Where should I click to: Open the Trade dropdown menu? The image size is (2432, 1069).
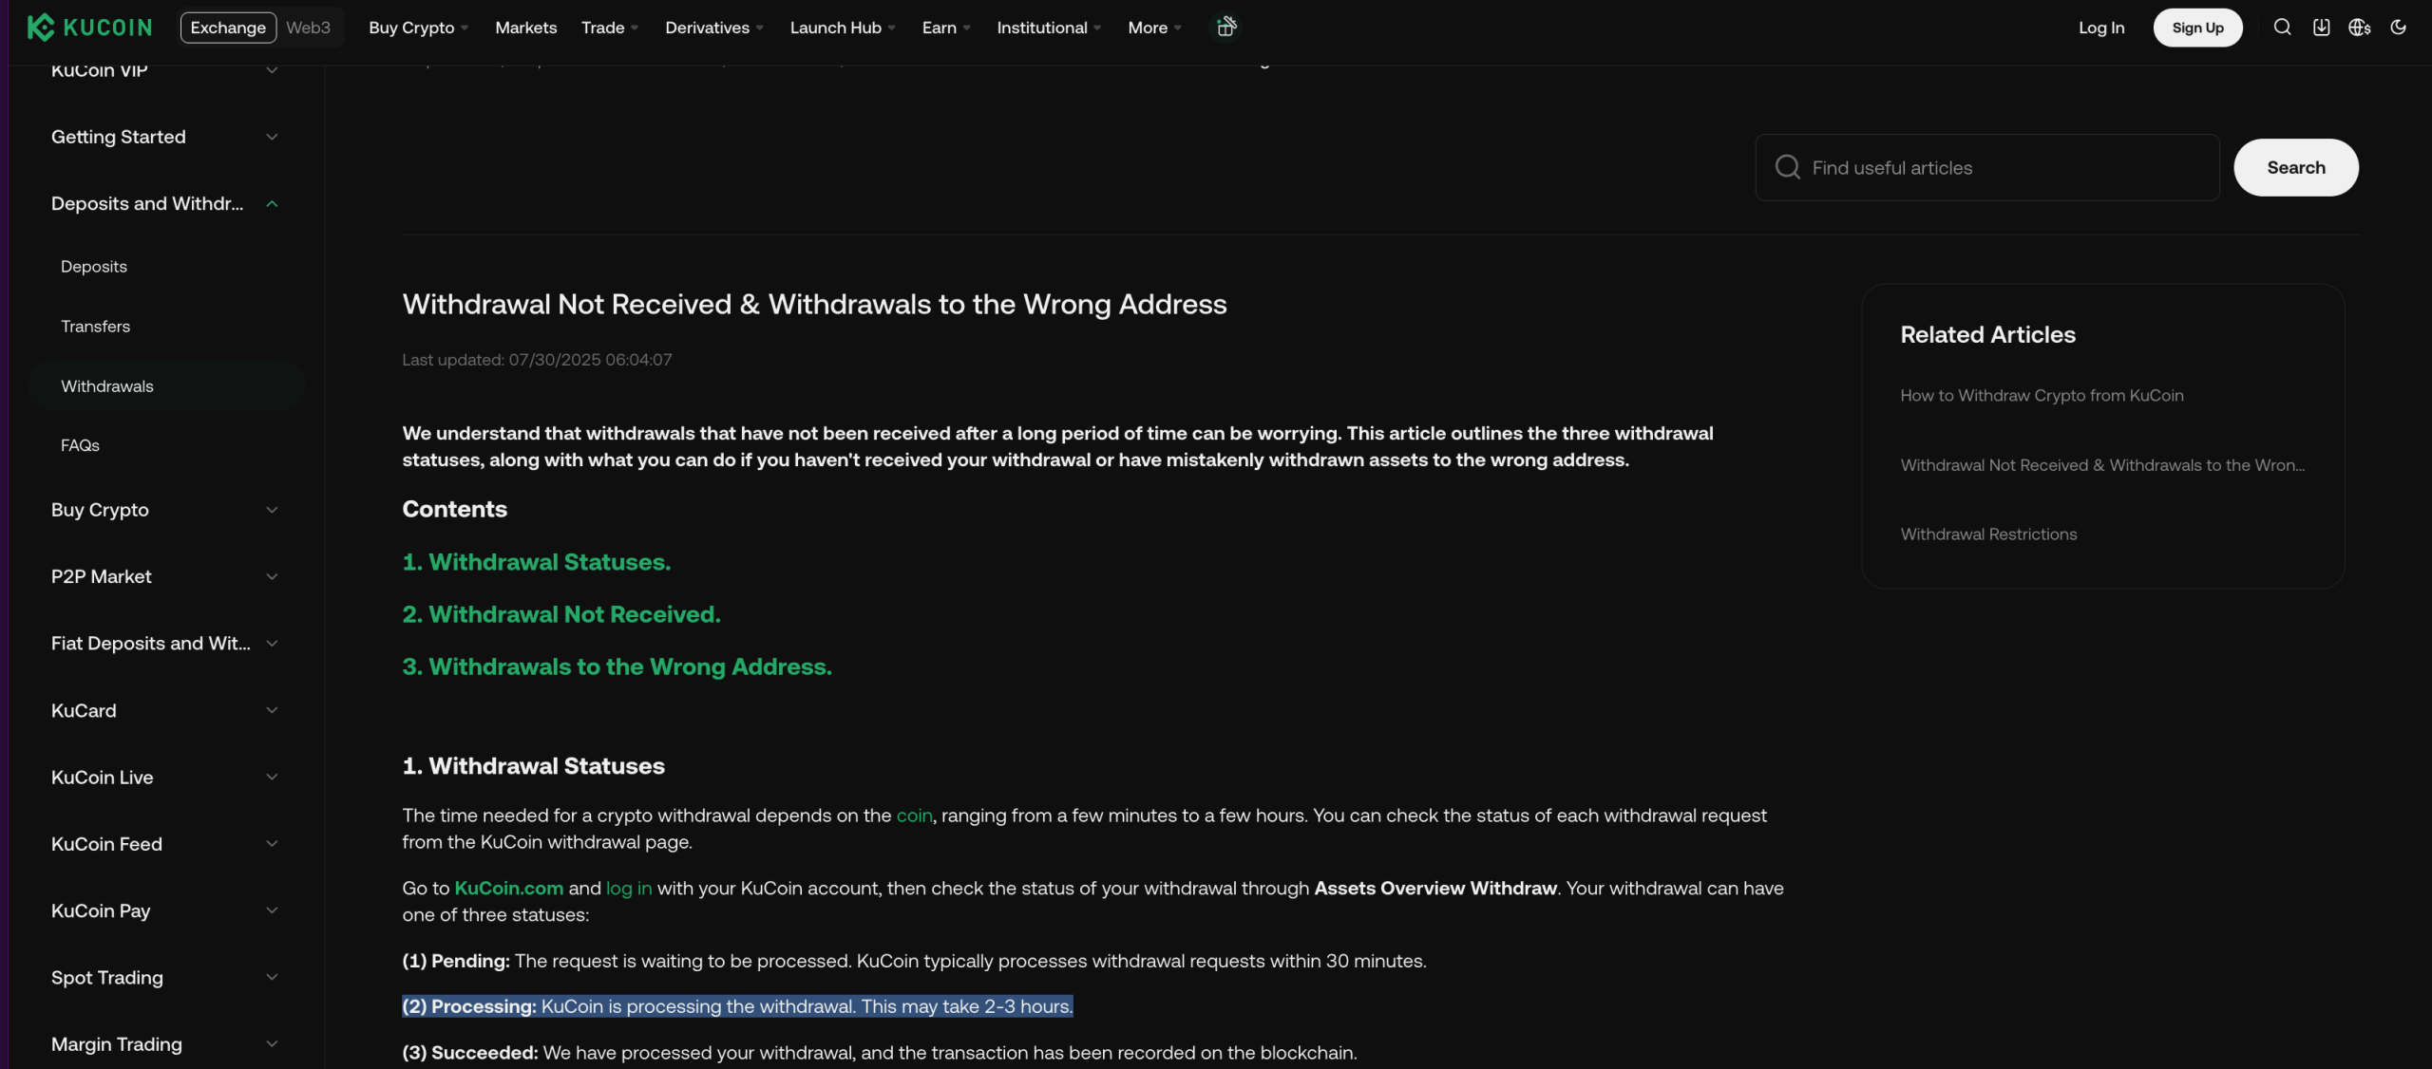[x=610, y=28]
